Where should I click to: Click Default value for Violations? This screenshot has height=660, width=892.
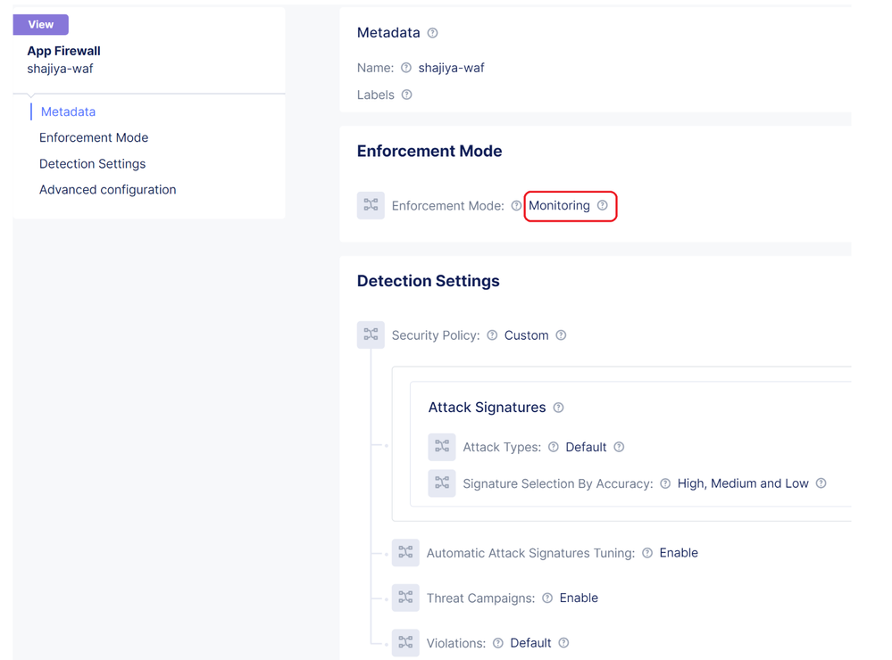(530, 643)
